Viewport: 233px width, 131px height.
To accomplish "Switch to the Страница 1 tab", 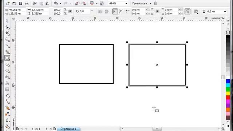I will (x=68, y=129).
